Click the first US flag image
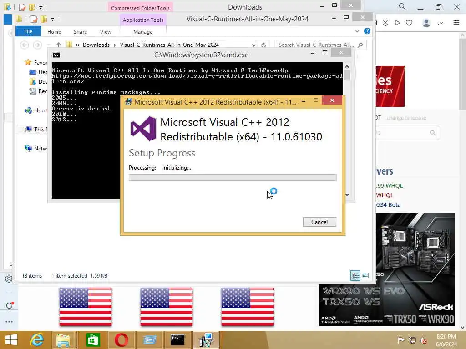 [86, 307]
